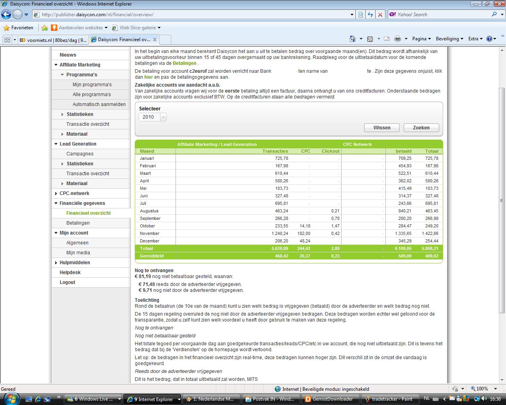Collapse the Programma's subsection
506x405 pixels.
[62, 75]
